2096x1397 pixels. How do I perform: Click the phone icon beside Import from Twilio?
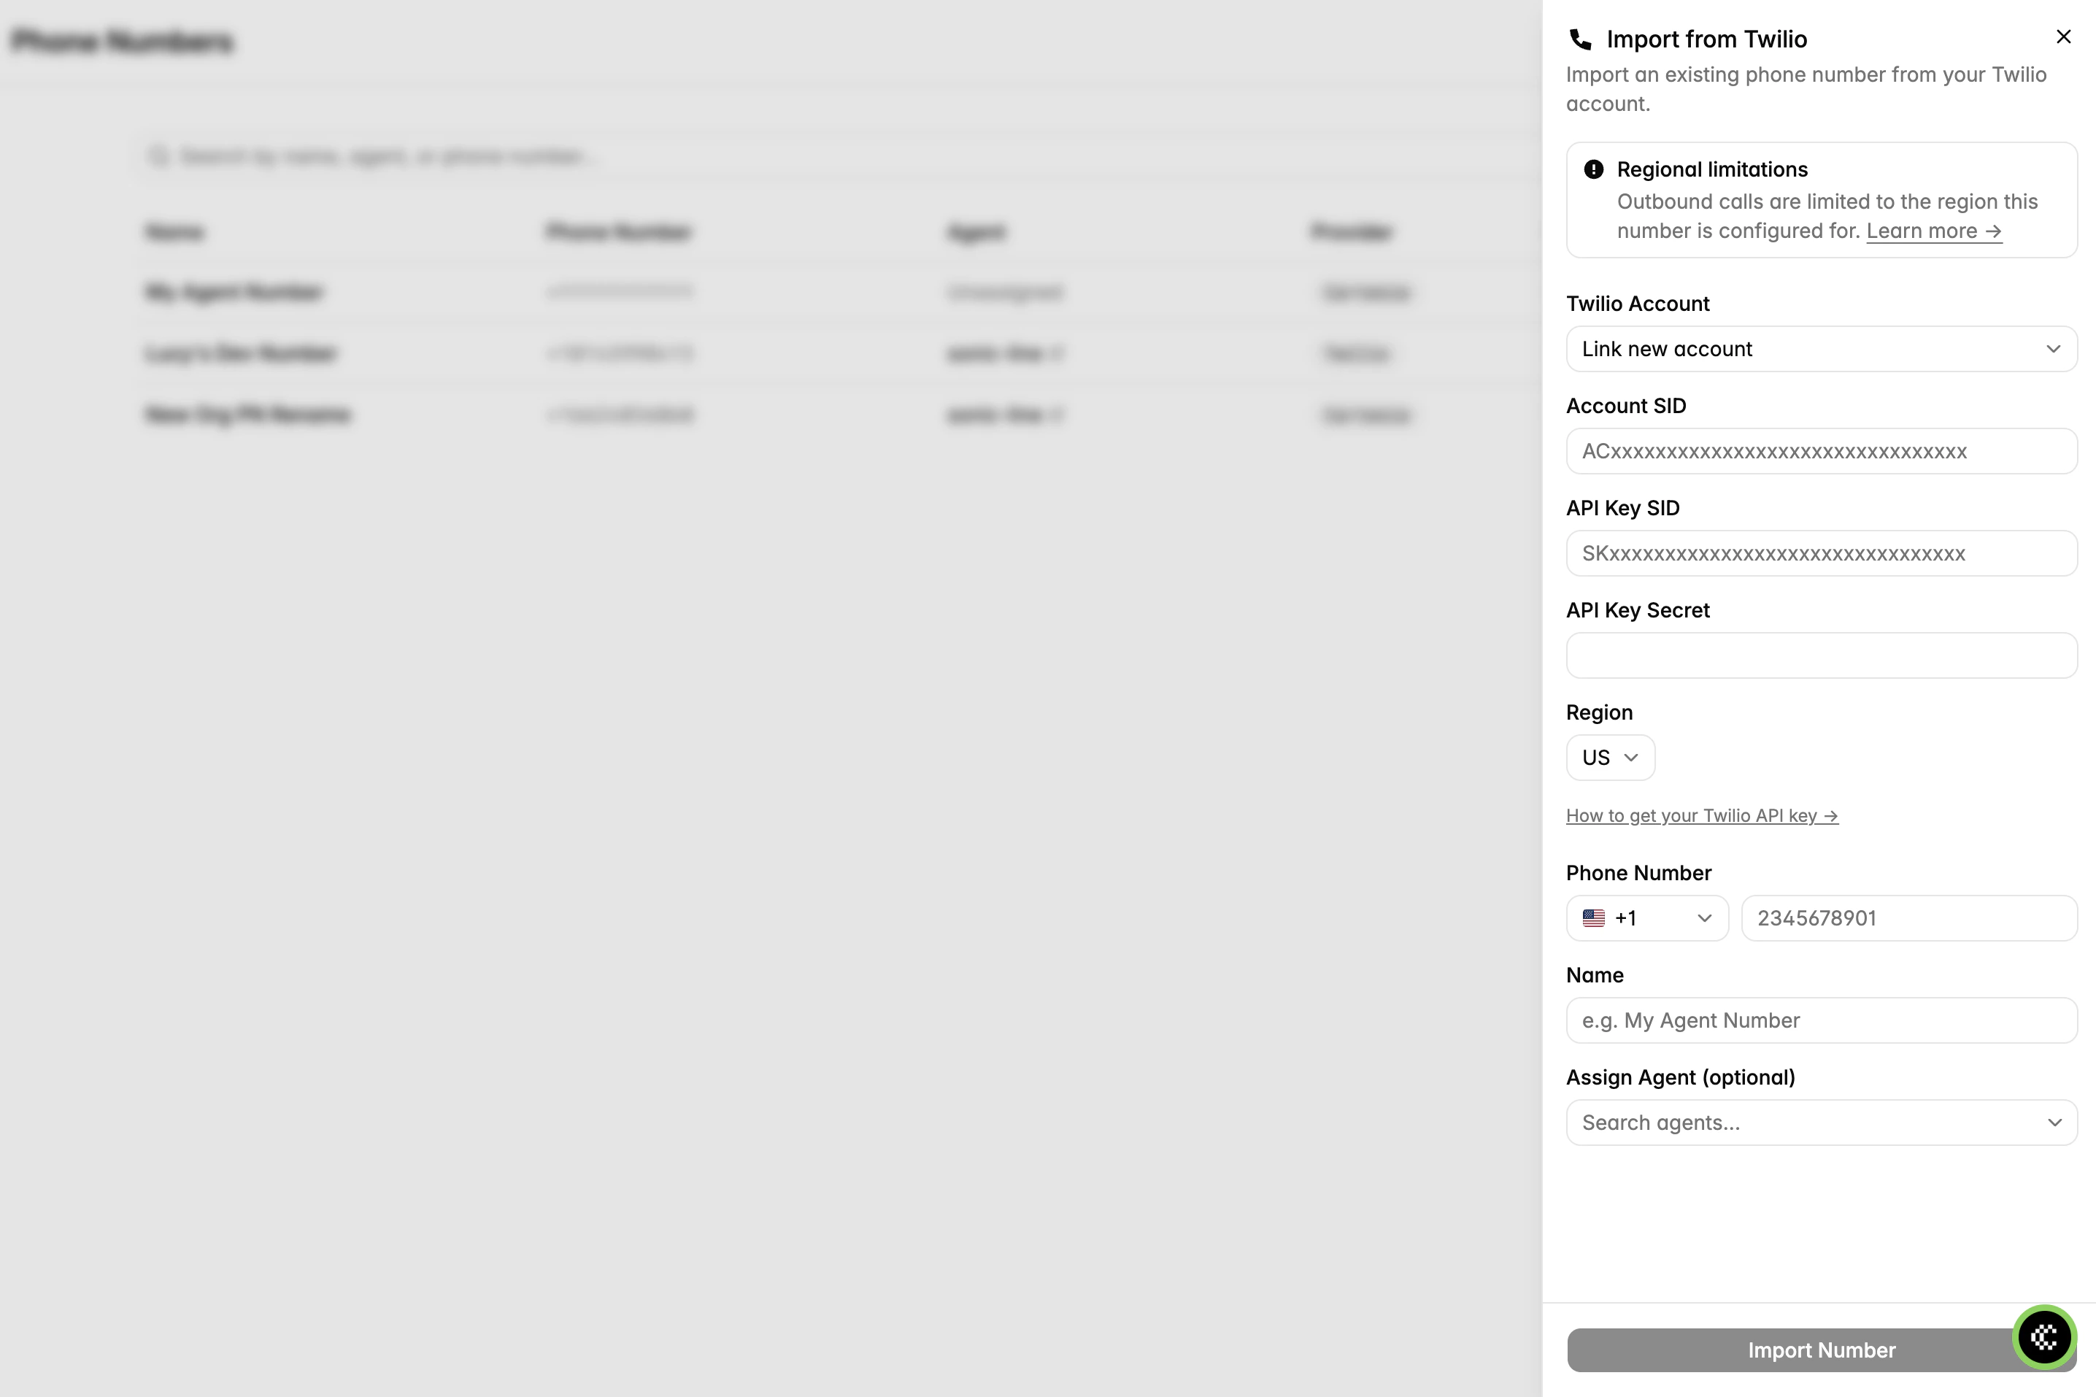click(x=1580, y=39)
